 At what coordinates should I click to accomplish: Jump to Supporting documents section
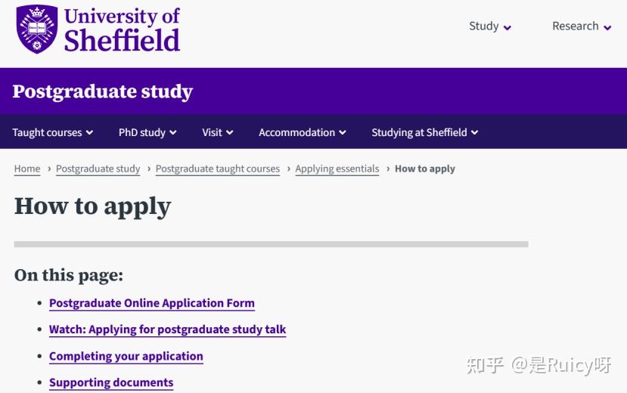point(111,382)
